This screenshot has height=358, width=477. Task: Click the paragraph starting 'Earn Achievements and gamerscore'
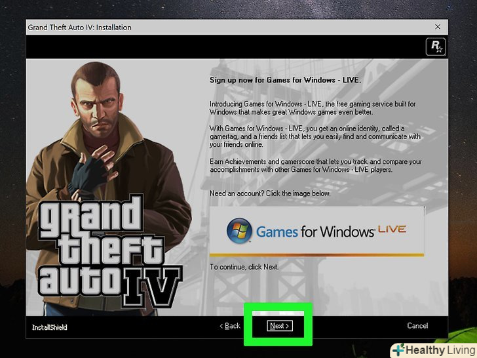tap(315, 166)
